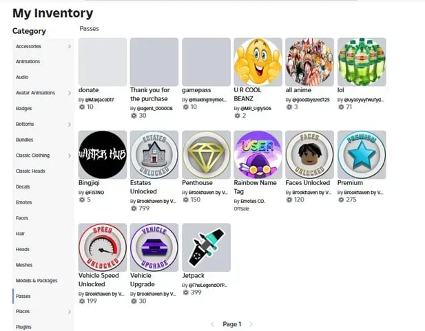Open the Penthouse diamond pass icon

[206, 155]
